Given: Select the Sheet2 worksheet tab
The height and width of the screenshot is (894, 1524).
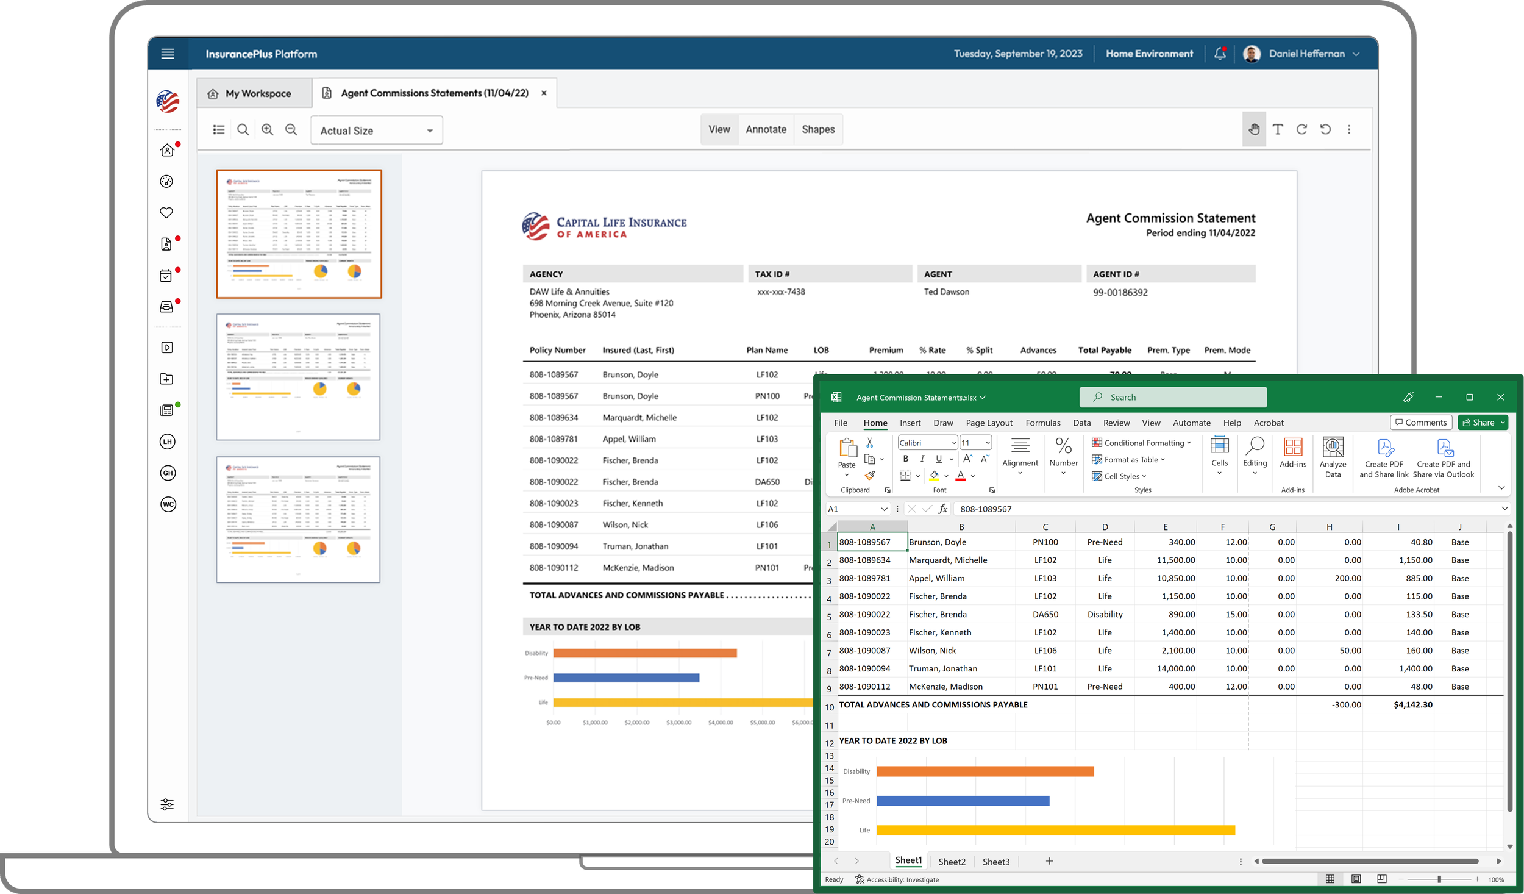Looking at the screenshot, I should [952, 862].
